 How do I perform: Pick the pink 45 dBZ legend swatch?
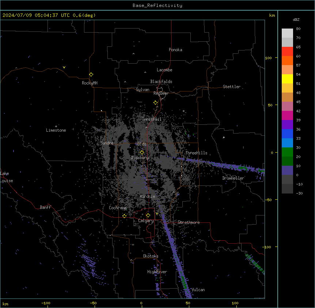coord(287,106)
